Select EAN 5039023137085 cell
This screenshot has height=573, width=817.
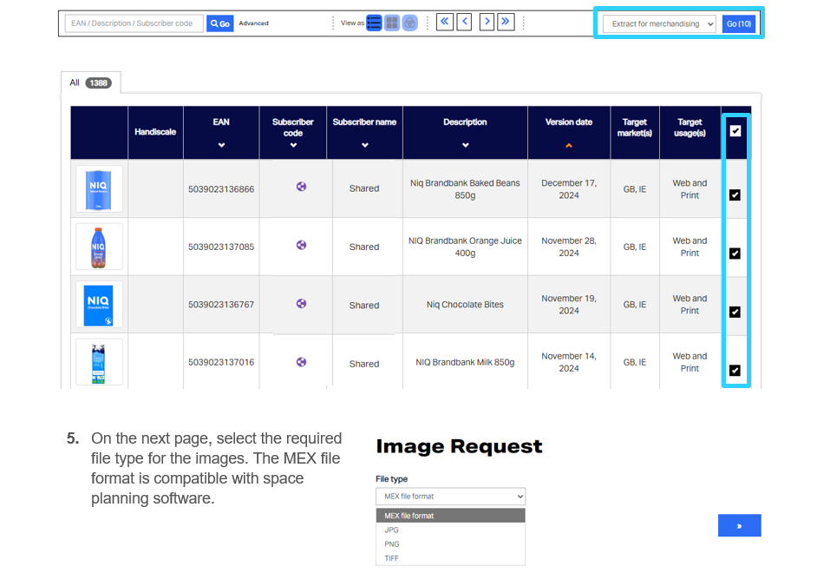point(221,247)
